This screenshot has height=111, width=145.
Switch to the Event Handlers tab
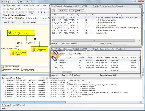coord(32,18)
